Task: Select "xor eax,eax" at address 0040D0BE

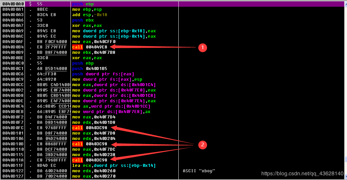Action: point(87,58)
